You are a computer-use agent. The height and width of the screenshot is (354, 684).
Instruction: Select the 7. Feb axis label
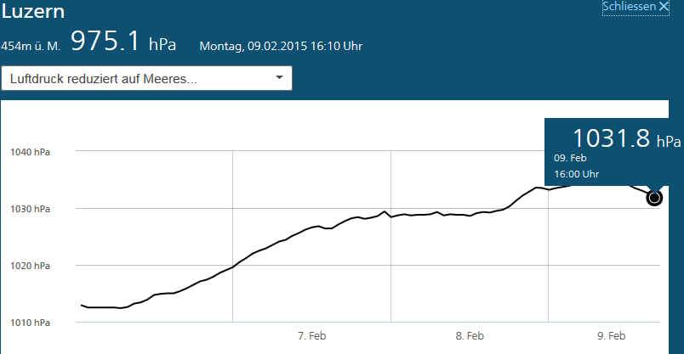click(x=312, y=336)
